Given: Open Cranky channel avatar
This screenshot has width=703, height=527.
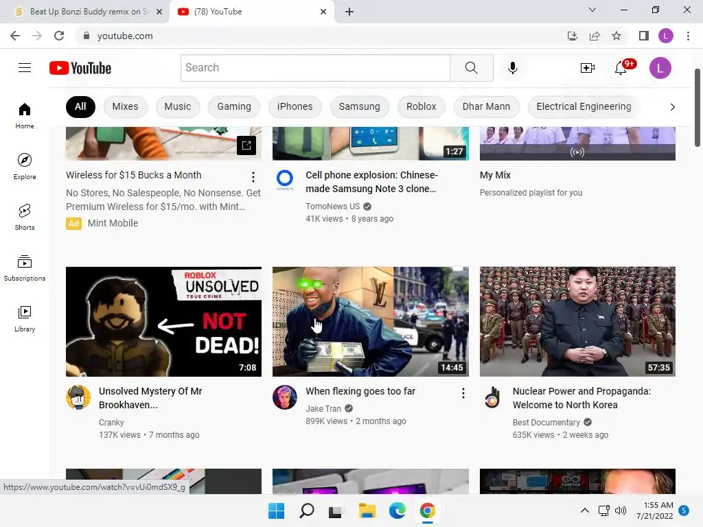Looking at the screenshot, I should [x=78, y=397].
